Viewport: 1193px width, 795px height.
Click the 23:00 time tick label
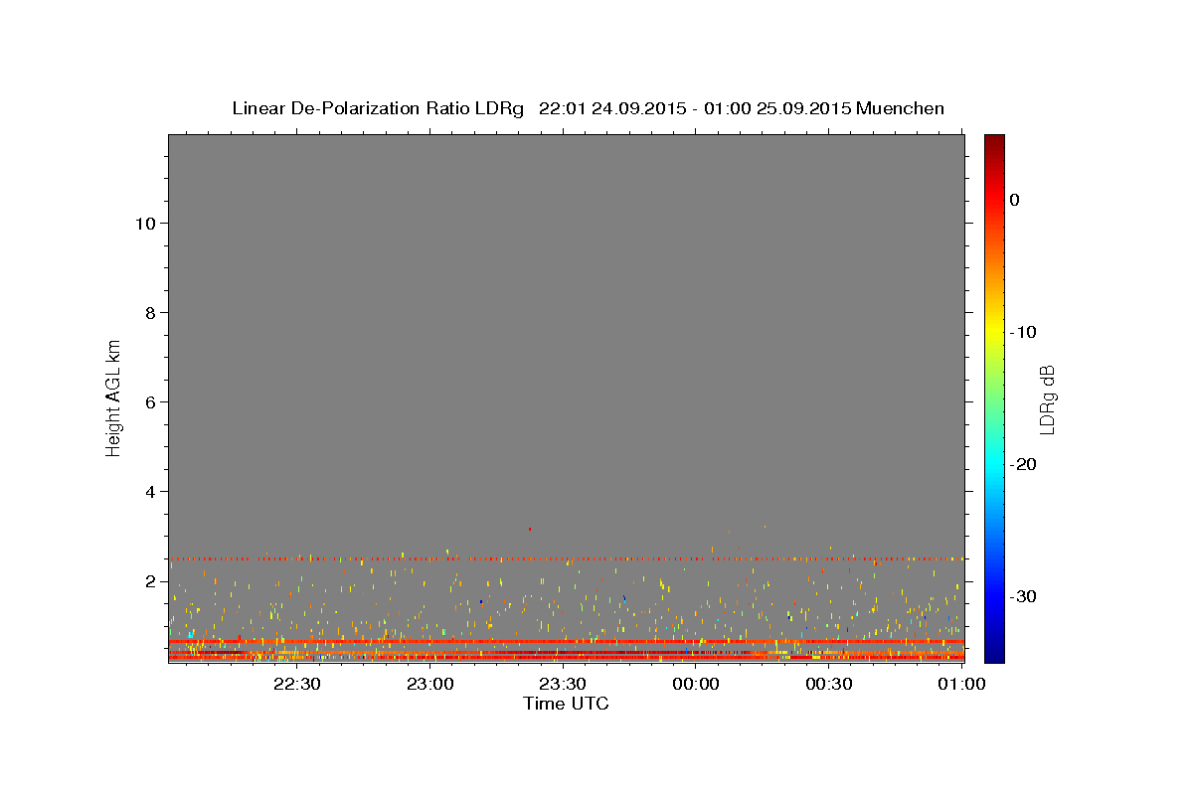click(430, 684)
